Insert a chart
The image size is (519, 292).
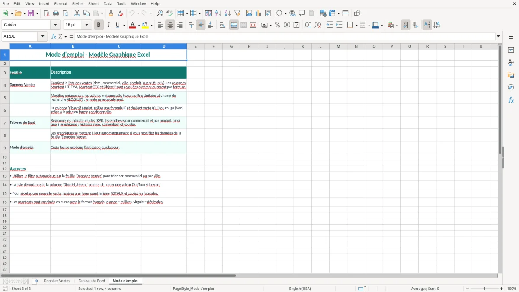point(259,13)
